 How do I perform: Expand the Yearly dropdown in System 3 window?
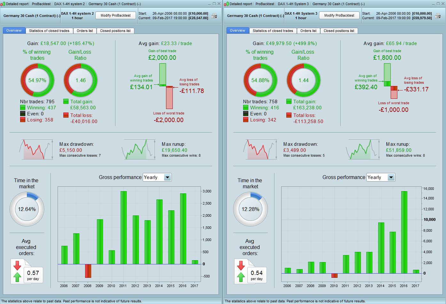[381, 177]
